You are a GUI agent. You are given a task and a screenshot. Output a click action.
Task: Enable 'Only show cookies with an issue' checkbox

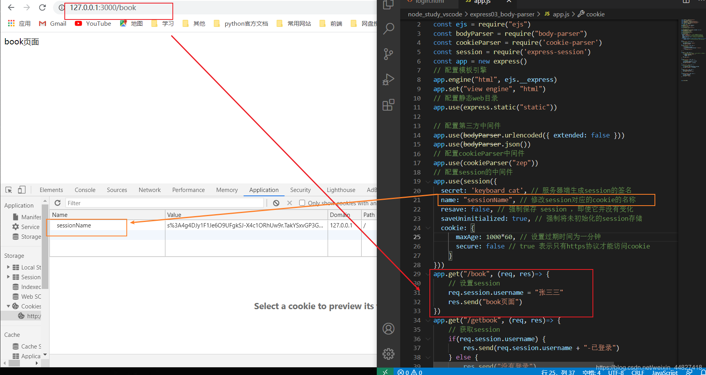[302, 203]
